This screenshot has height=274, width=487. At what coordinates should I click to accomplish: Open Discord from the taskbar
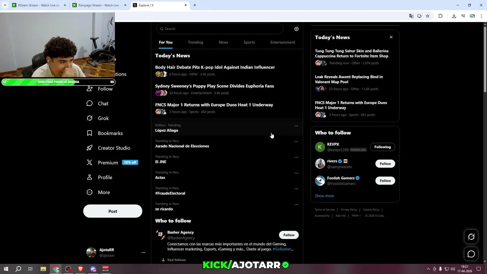click(x=93, y=269)
